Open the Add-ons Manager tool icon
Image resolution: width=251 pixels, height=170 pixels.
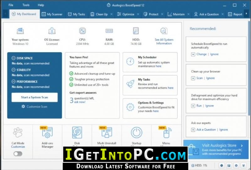coord(47,133)
